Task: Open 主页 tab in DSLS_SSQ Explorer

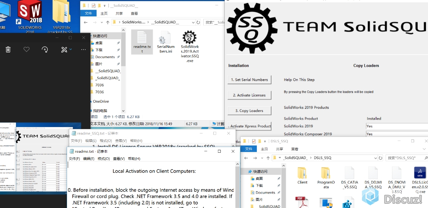Action: 264,149
